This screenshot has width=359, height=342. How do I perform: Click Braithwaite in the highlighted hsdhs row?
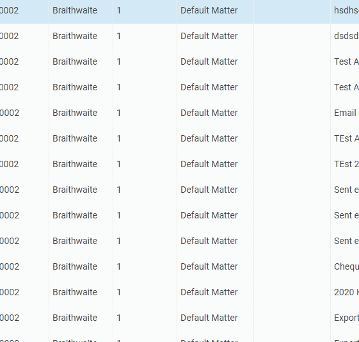pos(75,10)
